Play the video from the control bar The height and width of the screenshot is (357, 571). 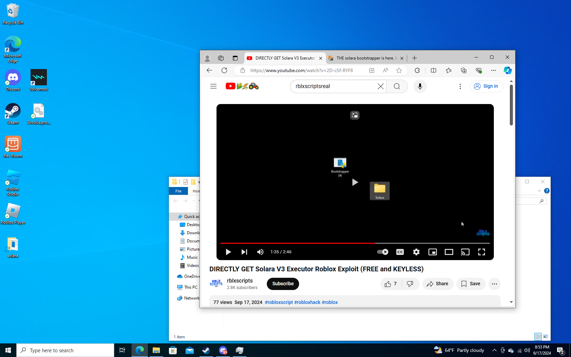tap(228, 252)
